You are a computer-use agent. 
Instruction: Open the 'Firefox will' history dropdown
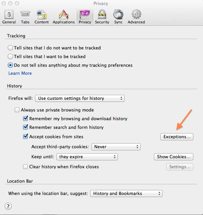pos(80,98)
